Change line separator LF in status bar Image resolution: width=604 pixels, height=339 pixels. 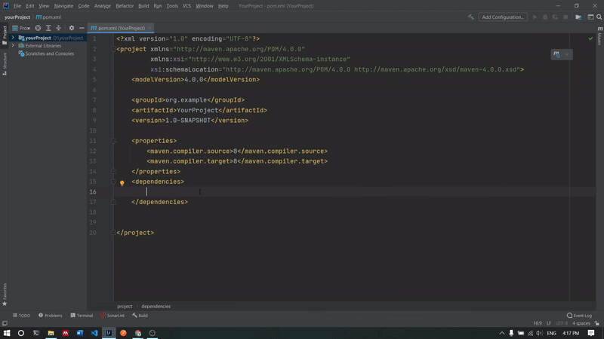click(x=549, y=323)
